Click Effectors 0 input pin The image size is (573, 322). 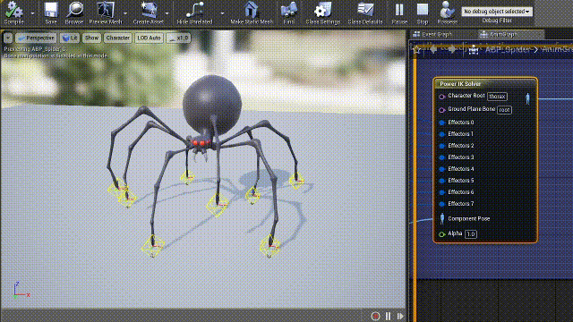coord(441,123)
